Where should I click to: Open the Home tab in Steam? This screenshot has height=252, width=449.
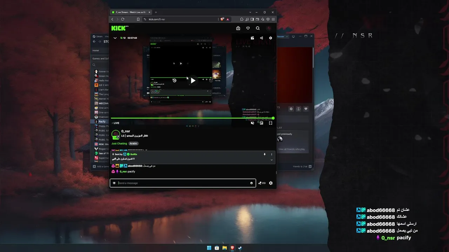pyautogui.click(x=96, y=50)
